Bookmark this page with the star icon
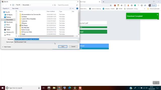 (111, 5)
